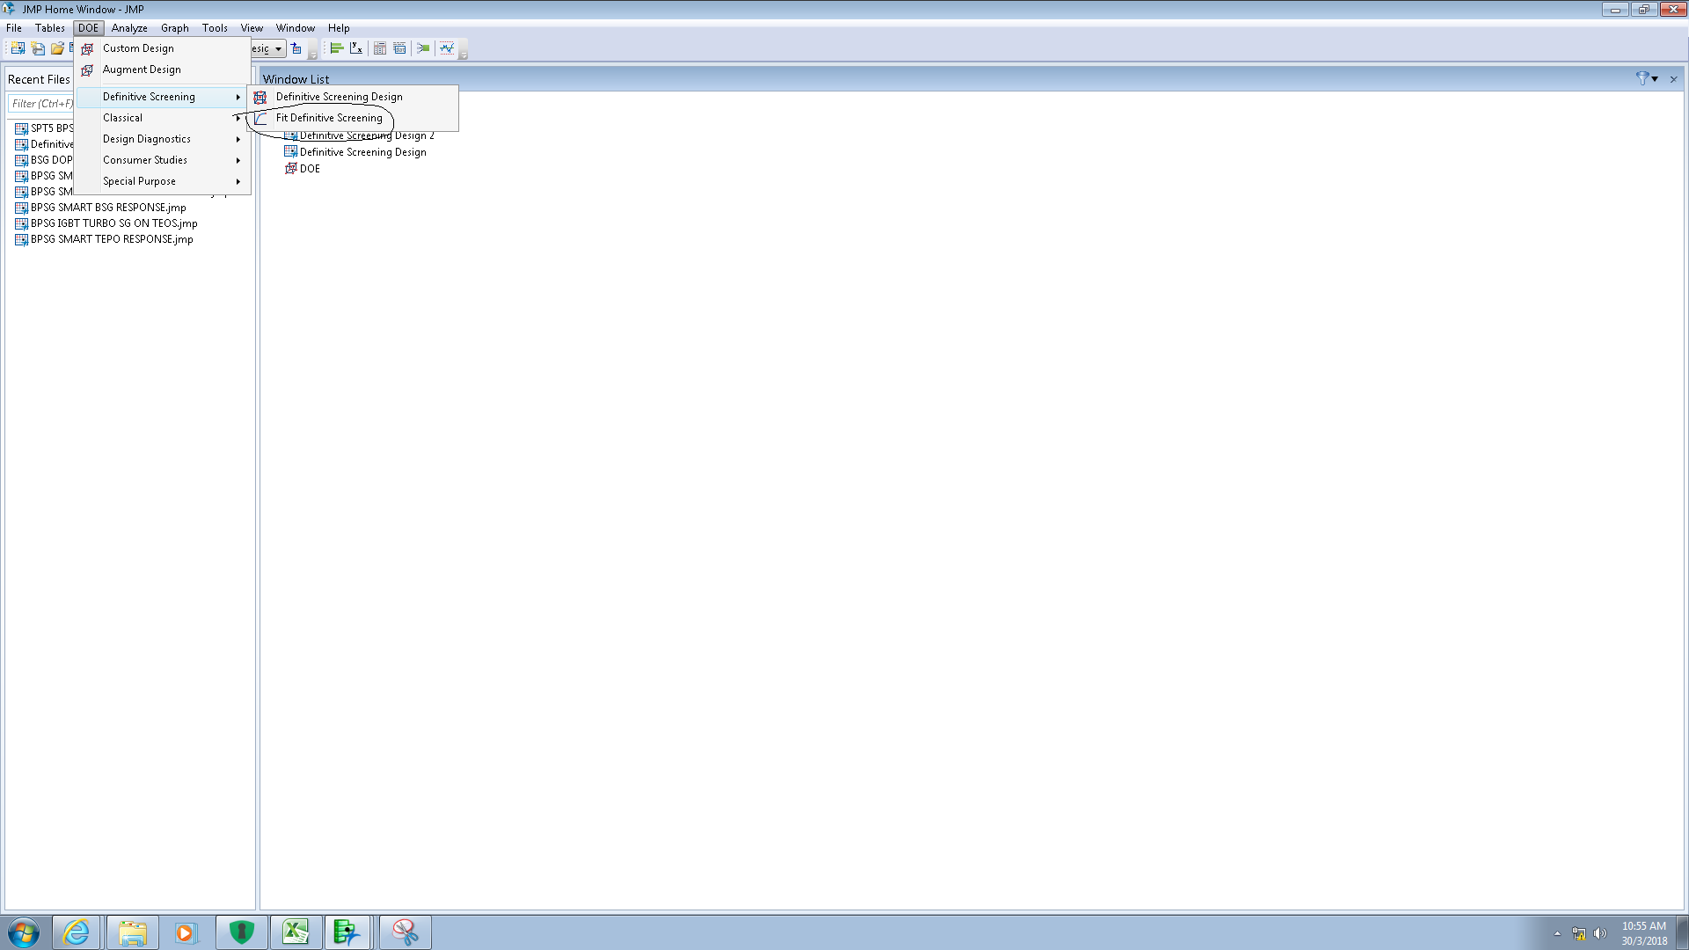Click the Control Chart toolbar icon

point(447,48)
